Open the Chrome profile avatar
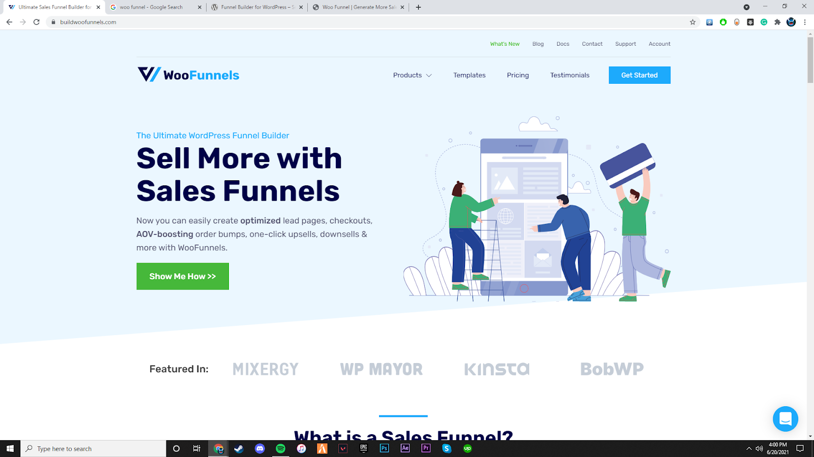The image size is (814, 457). point(791,22)
